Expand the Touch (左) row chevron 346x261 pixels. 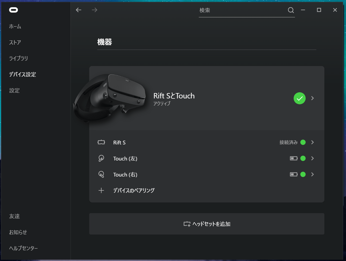(312, 158)
